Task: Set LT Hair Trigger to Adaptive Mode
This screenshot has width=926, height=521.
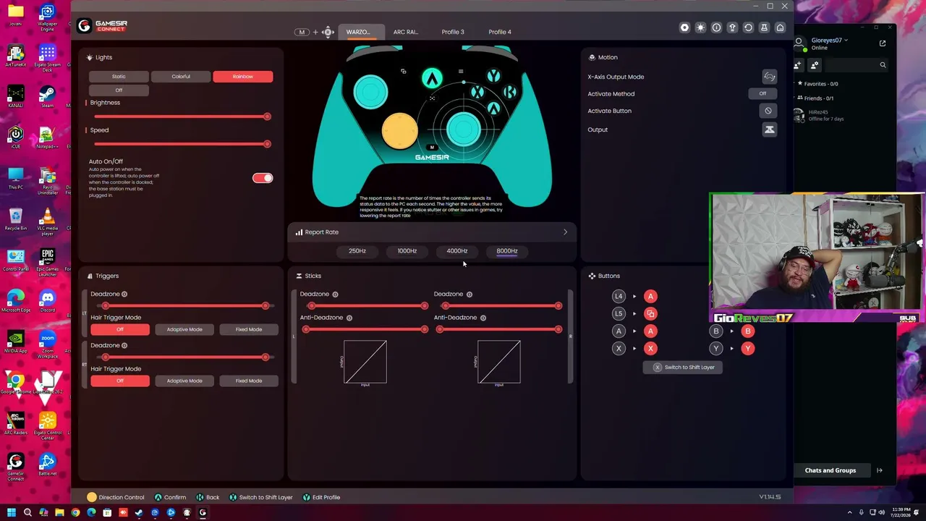Action: pos(184,330)
